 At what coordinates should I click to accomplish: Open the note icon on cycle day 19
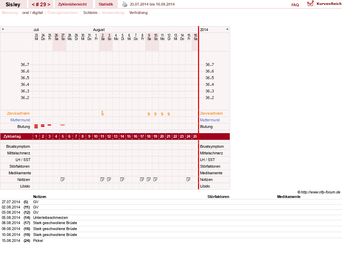pyautogui.click(x=155, y=180)
